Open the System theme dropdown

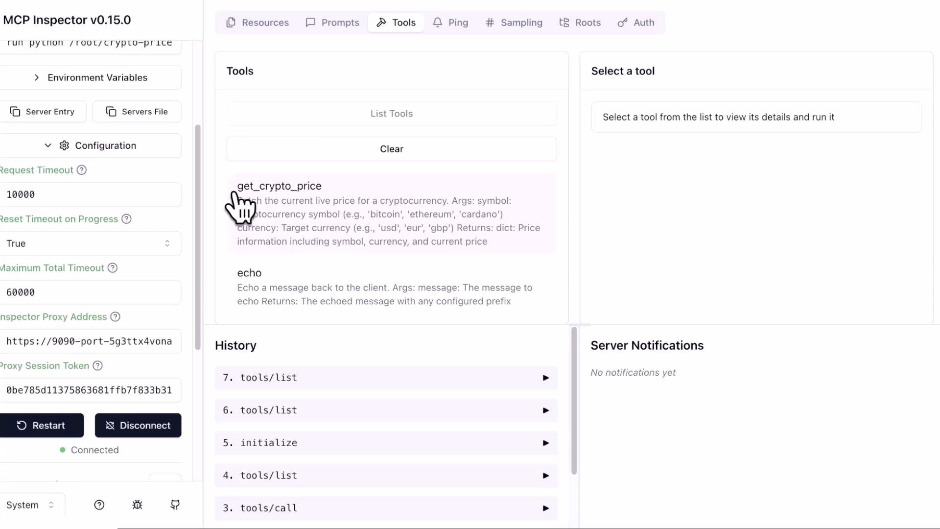click(x=32, y=505)
